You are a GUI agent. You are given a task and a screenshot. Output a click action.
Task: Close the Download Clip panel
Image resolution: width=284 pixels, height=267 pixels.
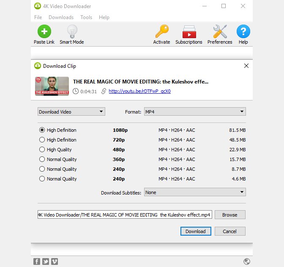tap(246, 66)
